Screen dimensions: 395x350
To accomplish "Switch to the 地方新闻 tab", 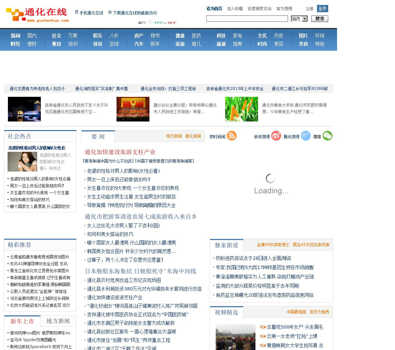I will [x=58, y=321].
